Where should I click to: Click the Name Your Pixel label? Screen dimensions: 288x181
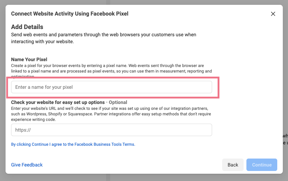point(29,59)
